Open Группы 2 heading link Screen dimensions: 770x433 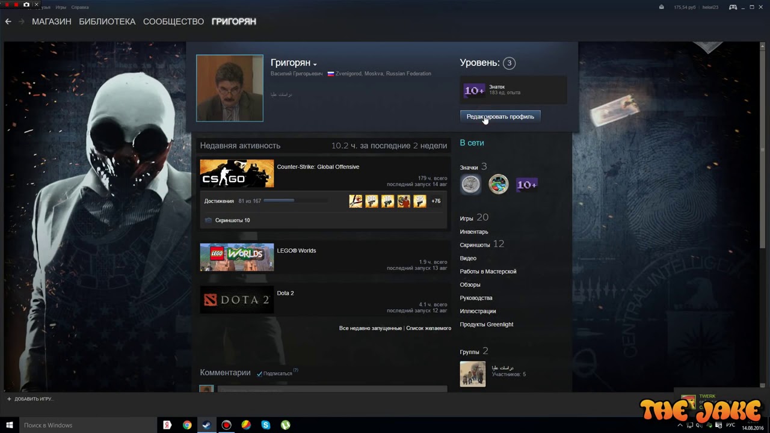[474, 351]
